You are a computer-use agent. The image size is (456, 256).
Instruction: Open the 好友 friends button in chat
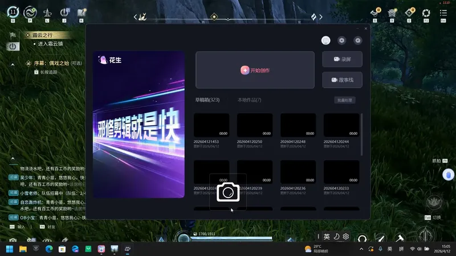click(x=48, y=226)
